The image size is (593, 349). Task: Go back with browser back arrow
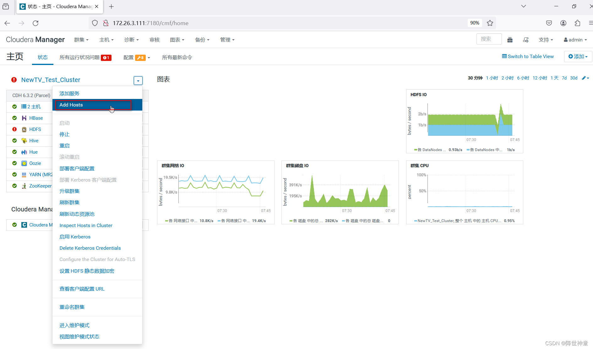[x=7, y=23]
